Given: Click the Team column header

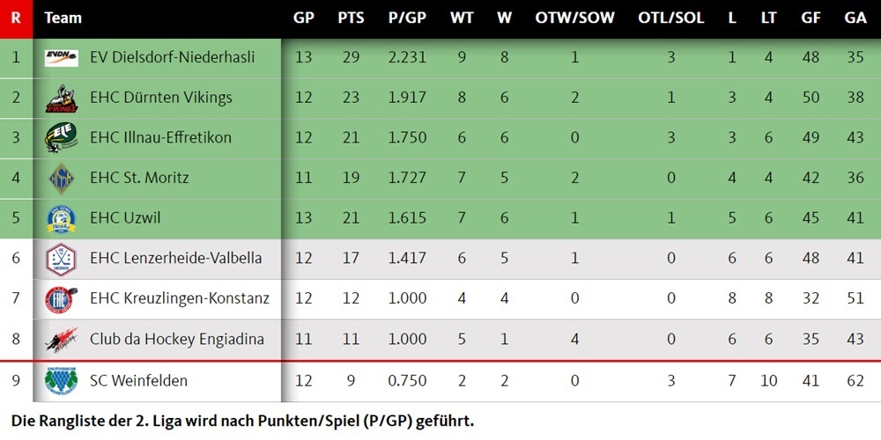Looking at the screenshot, I should pyautogui.click(x=63, y=18).
